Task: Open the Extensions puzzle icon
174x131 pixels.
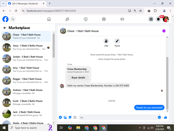Action: point(155,11)
